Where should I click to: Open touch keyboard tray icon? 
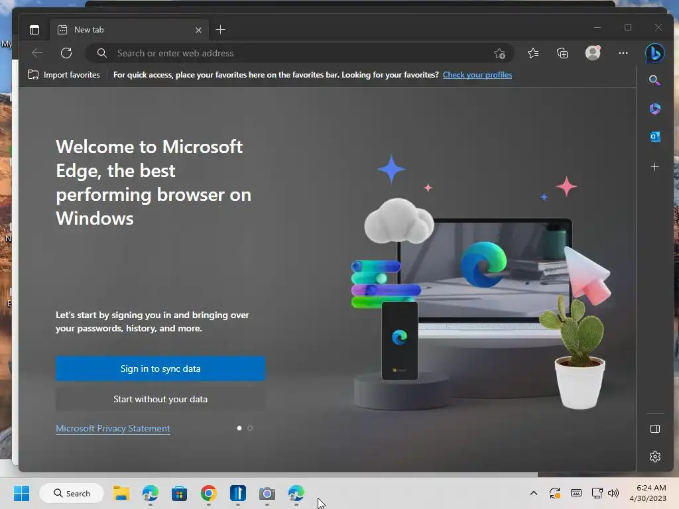(x=576, y=493)
